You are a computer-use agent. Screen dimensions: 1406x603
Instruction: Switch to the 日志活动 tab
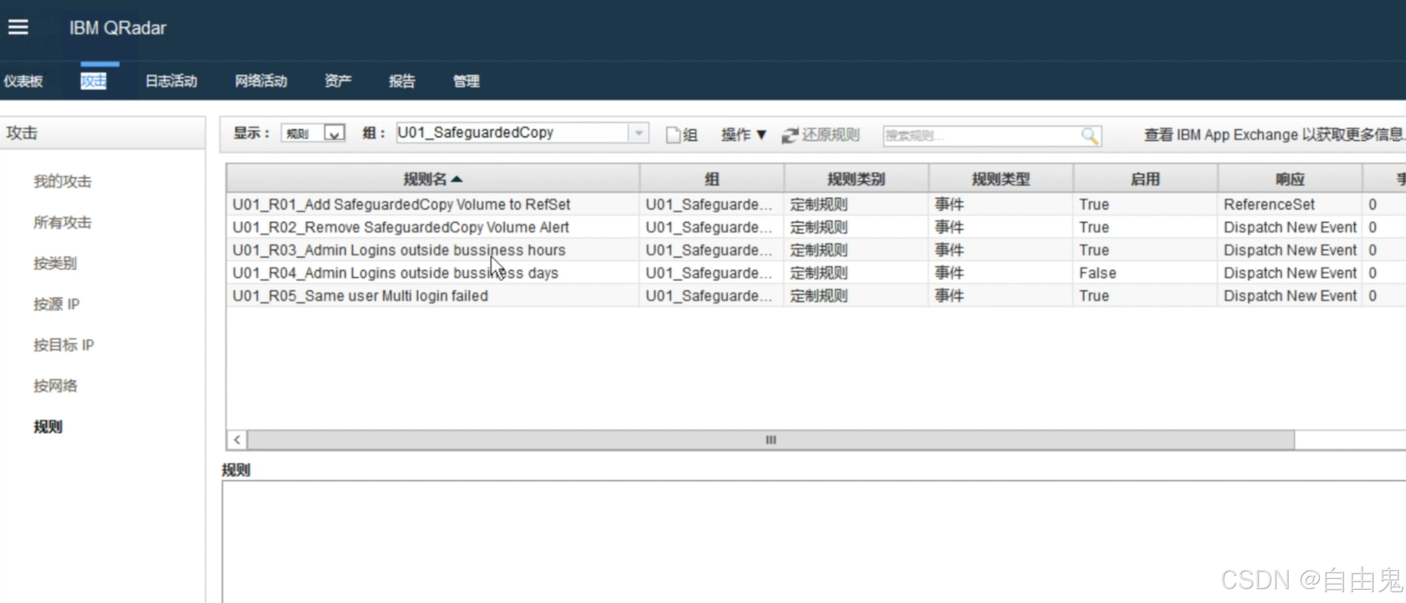(171, 81)
